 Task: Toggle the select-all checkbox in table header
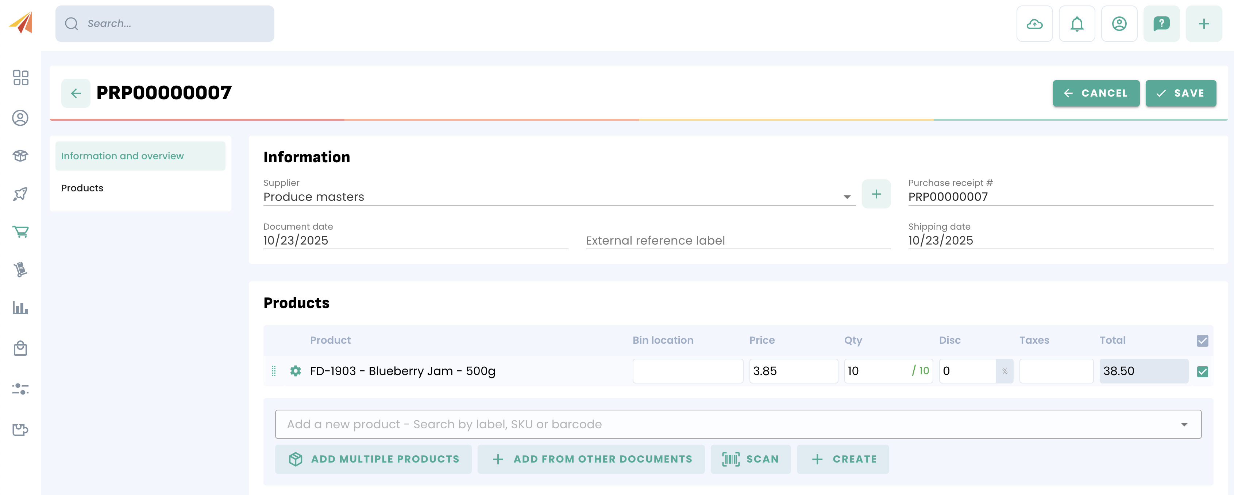click(x=1202, y=341)
